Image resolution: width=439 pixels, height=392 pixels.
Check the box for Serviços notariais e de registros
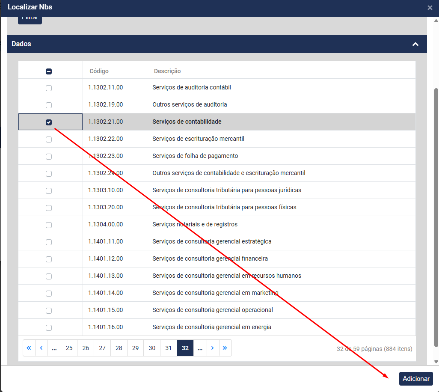click(49, 225)
